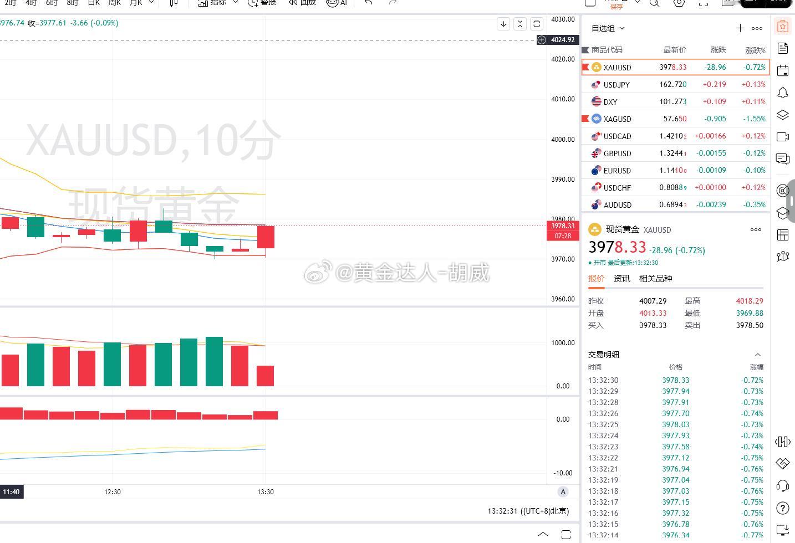Open the watchlist three-dot more menu
The height and width of the screenshot is (543, 795).
coord(757,28)
